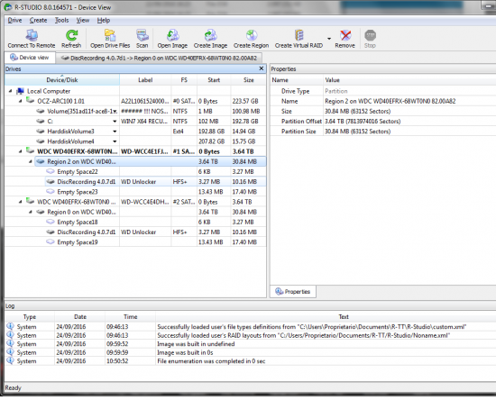Open dropdown arrow for C: volume

tap(115, 122)
